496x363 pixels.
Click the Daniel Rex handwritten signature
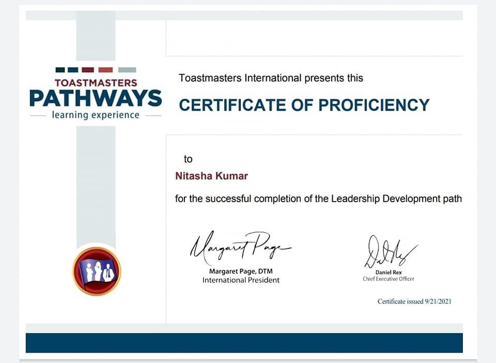coord(388,252)
